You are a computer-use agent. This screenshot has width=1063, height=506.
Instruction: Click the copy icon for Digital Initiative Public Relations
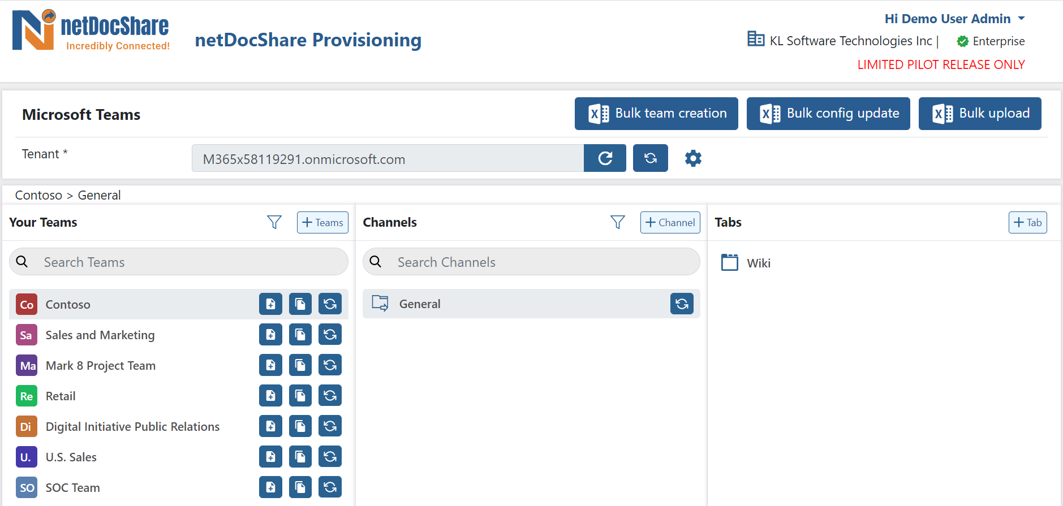pos(300,426)
